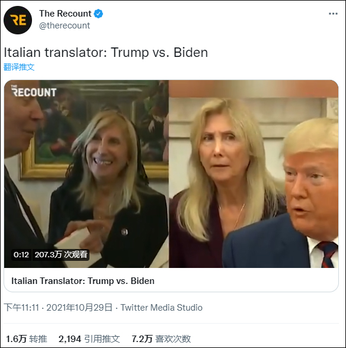Open The Recount profile avatar
This screenshot has height=348, width=346.
18,20
